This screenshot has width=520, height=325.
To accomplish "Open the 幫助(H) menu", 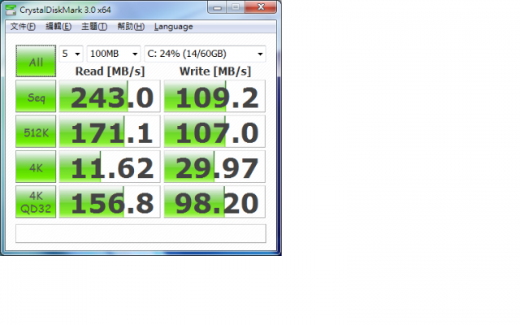I will click(x=131, y=27).
